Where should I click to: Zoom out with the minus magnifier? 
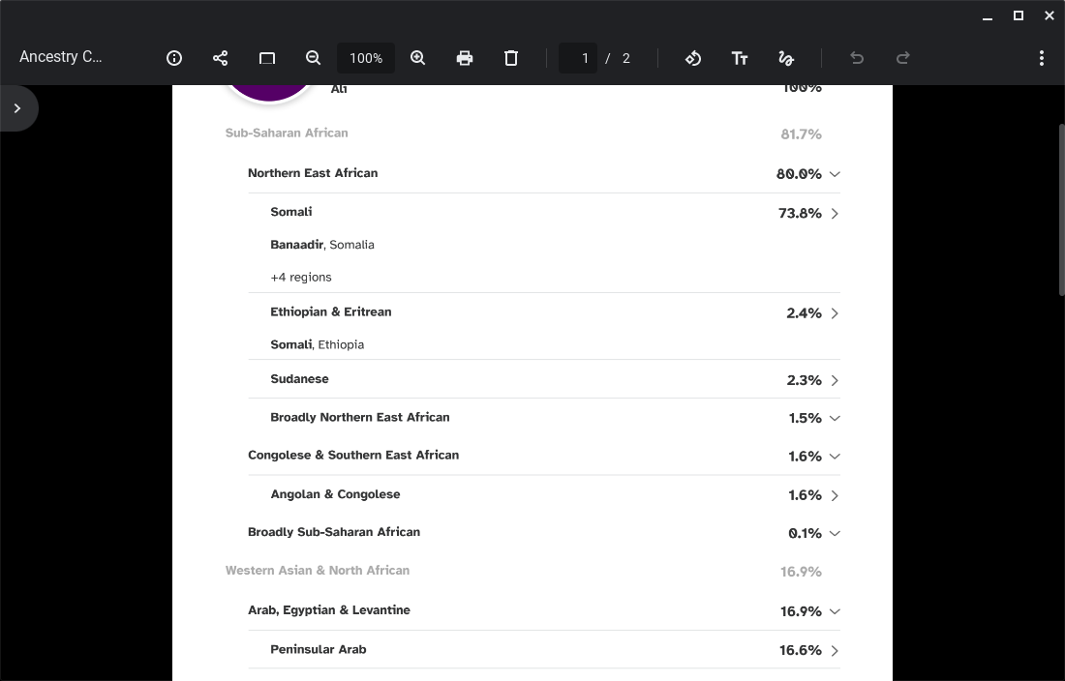(313, 58)
